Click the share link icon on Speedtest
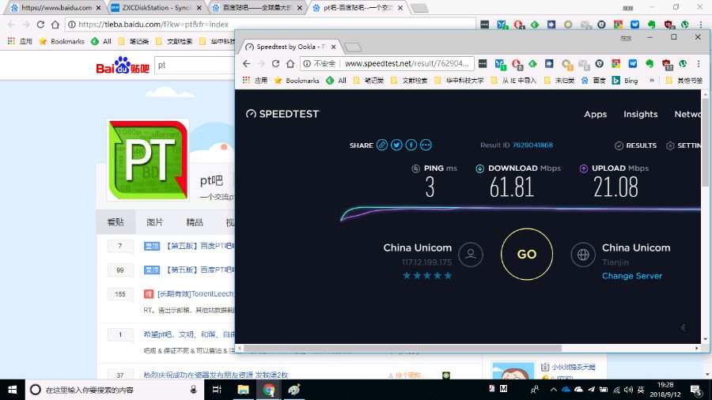The image size is (712, 400). tap(382, 145)
